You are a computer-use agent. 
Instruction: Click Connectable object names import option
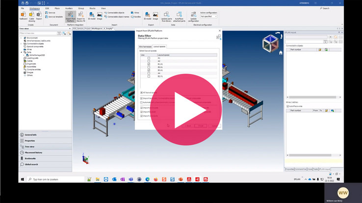pyautogui.click(x=117, y=17)
